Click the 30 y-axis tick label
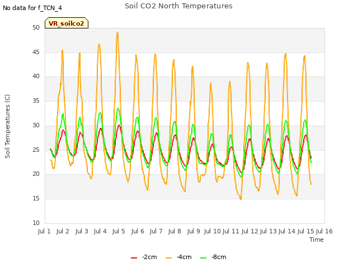This screenshot has width=358, height=268. click(36, 125)
